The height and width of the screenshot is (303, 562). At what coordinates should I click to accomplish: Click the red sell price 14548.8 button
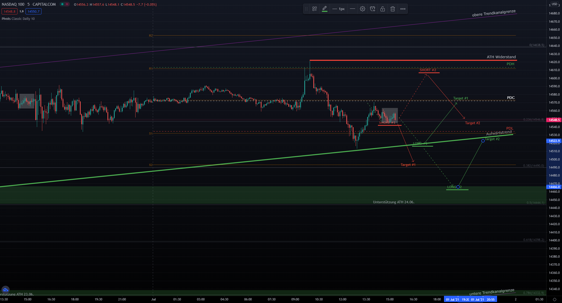tap(10, 11)
